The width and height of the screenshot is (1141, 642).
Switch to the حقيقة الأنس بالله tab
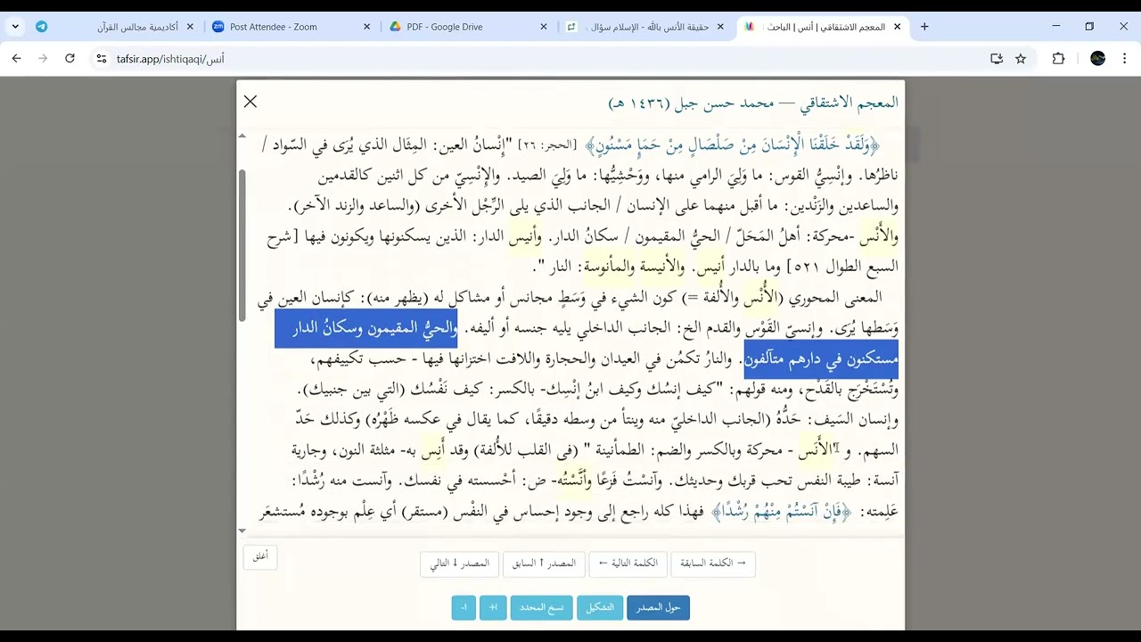coord(644,27)
